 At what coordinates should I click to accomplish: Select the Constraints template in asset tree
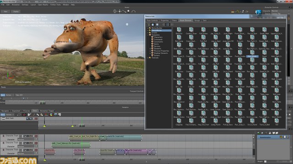158,42
